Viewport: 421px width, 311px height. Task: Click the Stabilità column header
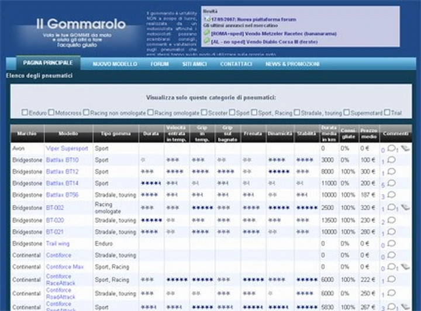[306, 134]
